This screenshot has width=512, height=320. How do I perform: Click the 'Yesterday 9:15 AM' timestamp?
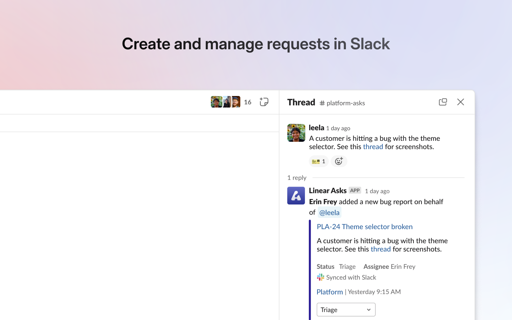click(x=374, y=292)
